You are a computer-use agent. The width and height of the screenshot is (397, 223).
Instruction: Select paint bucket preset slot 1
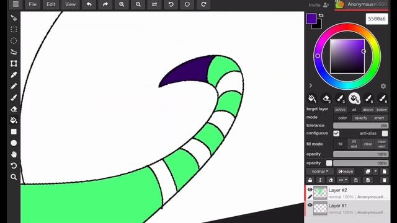tap(312, 98)
